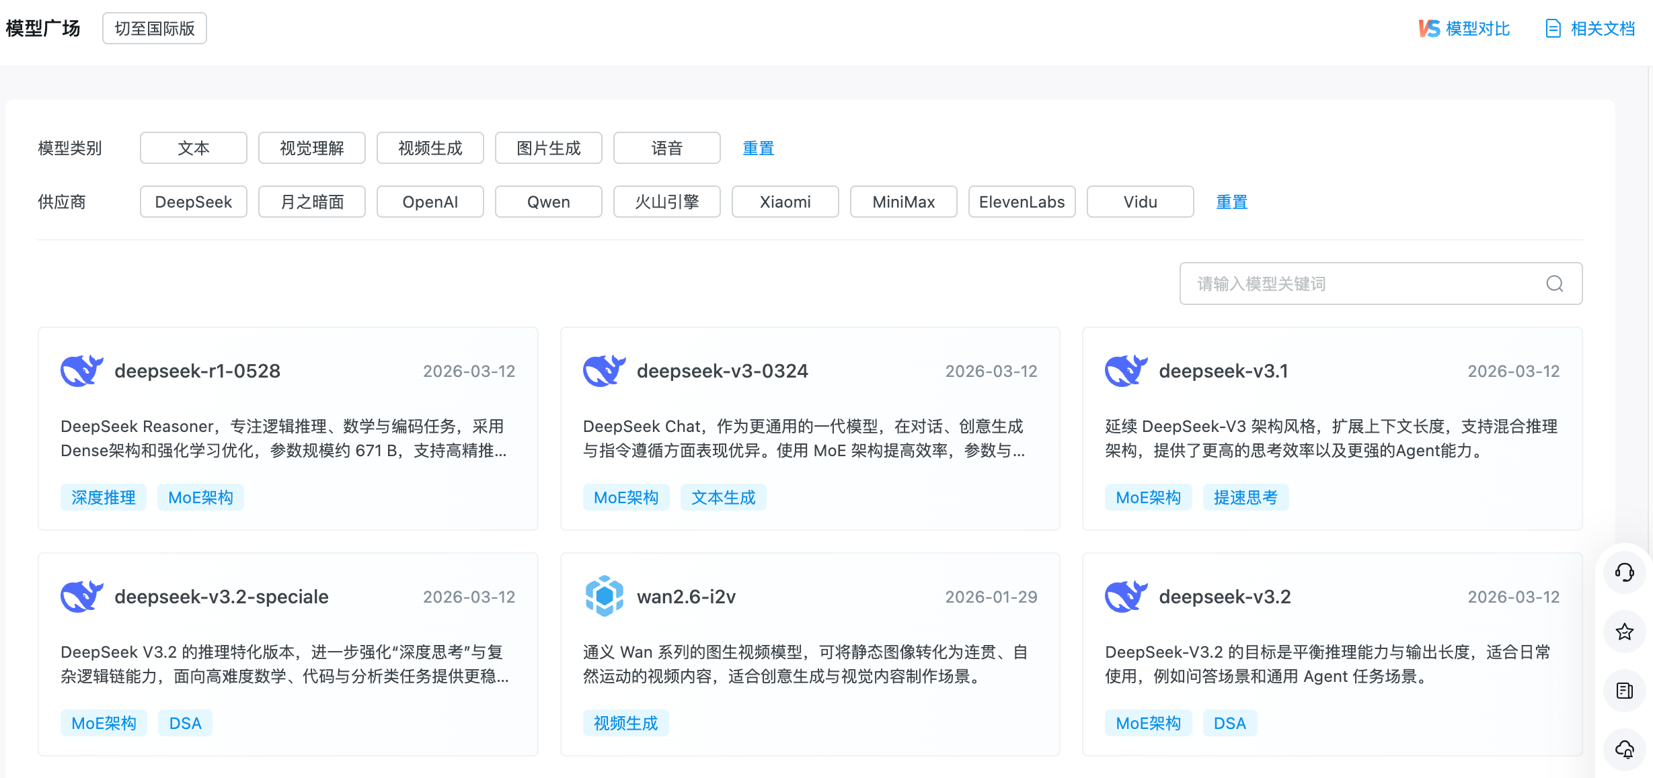This screenshot has width=1653, height=778.
Task: Select the Qwen supplier filter
Action: click(x=548, y=202)
